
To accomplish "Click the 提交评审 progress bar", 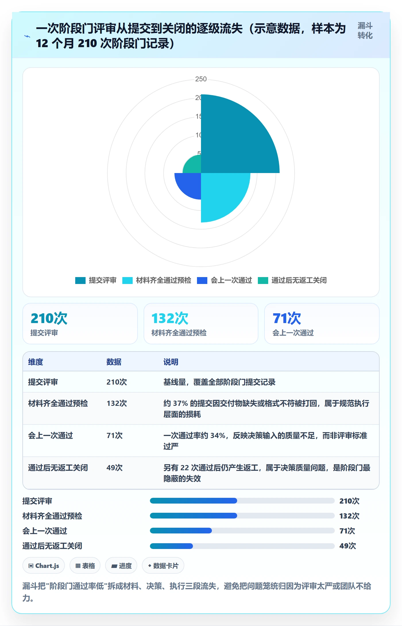I will click(242, 501).
